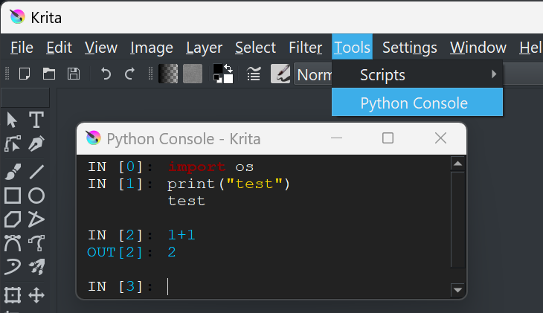Choose Python Console from Tools menu
543x313 pixels.
(x=417, y=102)
